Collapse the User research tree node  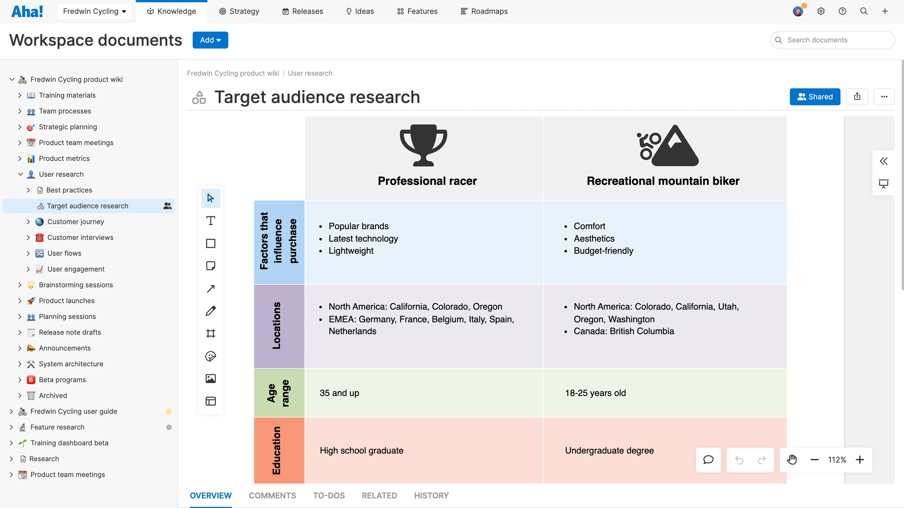(x=20, y=174)
